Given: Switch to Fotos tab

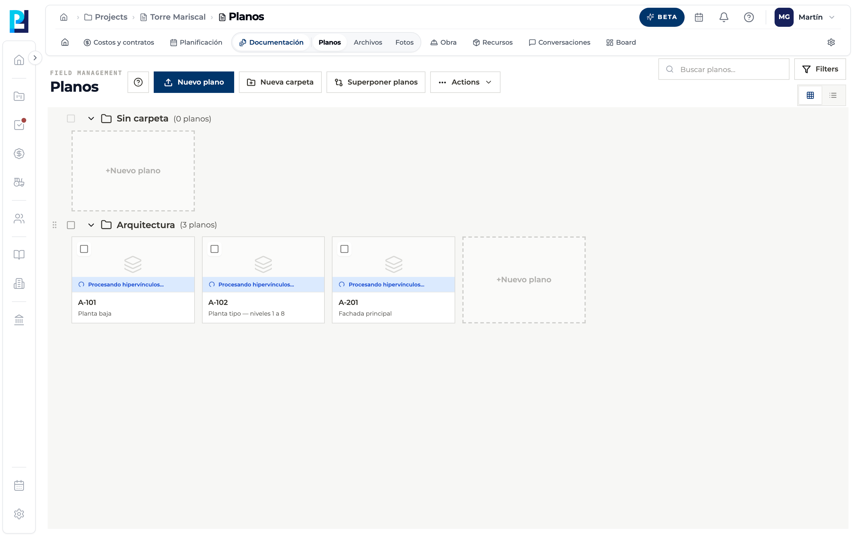Looking at the screenshot, I should 404,42.
